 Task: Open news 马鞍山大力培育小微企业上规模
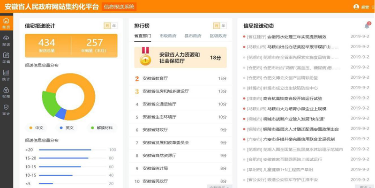click(x=297, y=109)
